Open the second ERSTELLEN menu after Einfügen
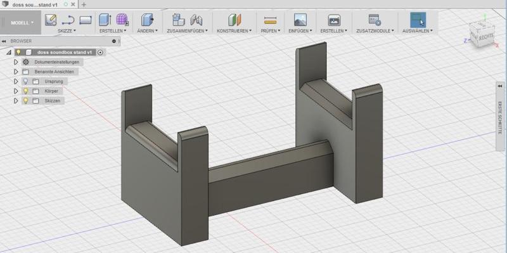Viewport: 507px width, 253px height. tap(334, 30)
